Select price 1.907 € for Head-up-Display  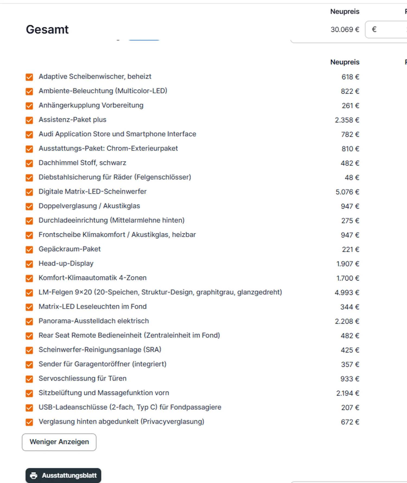click(x=348, y=264)
